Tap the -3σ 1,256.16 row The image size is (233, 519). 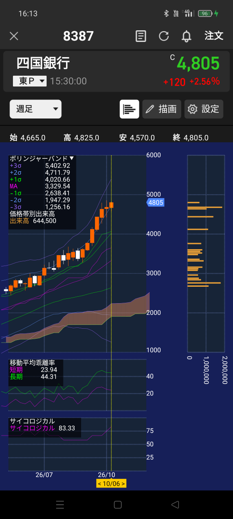tap(40, 207)
